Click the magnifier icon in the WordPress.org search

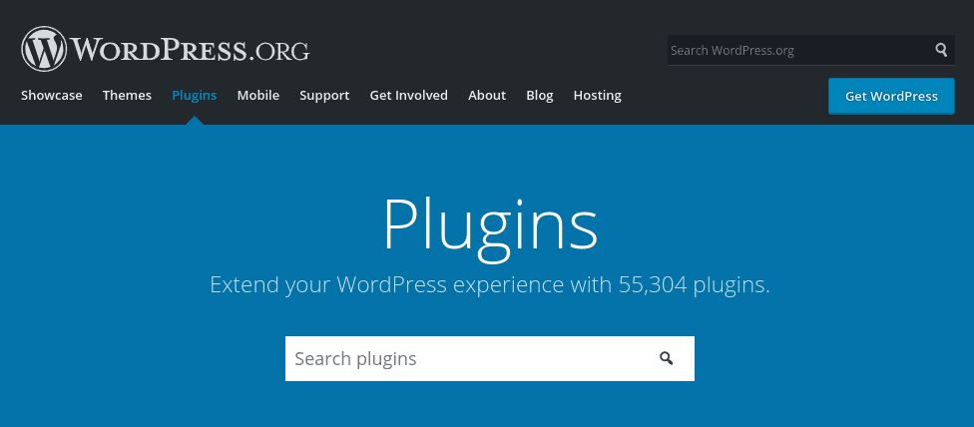click(x=941, y=50)
